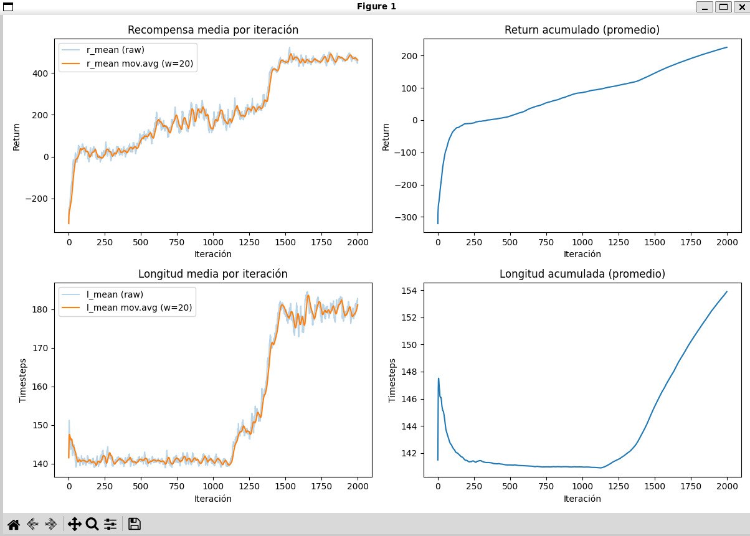Close the Figure 1 window
750x536 pixels.
click(741, 7)
